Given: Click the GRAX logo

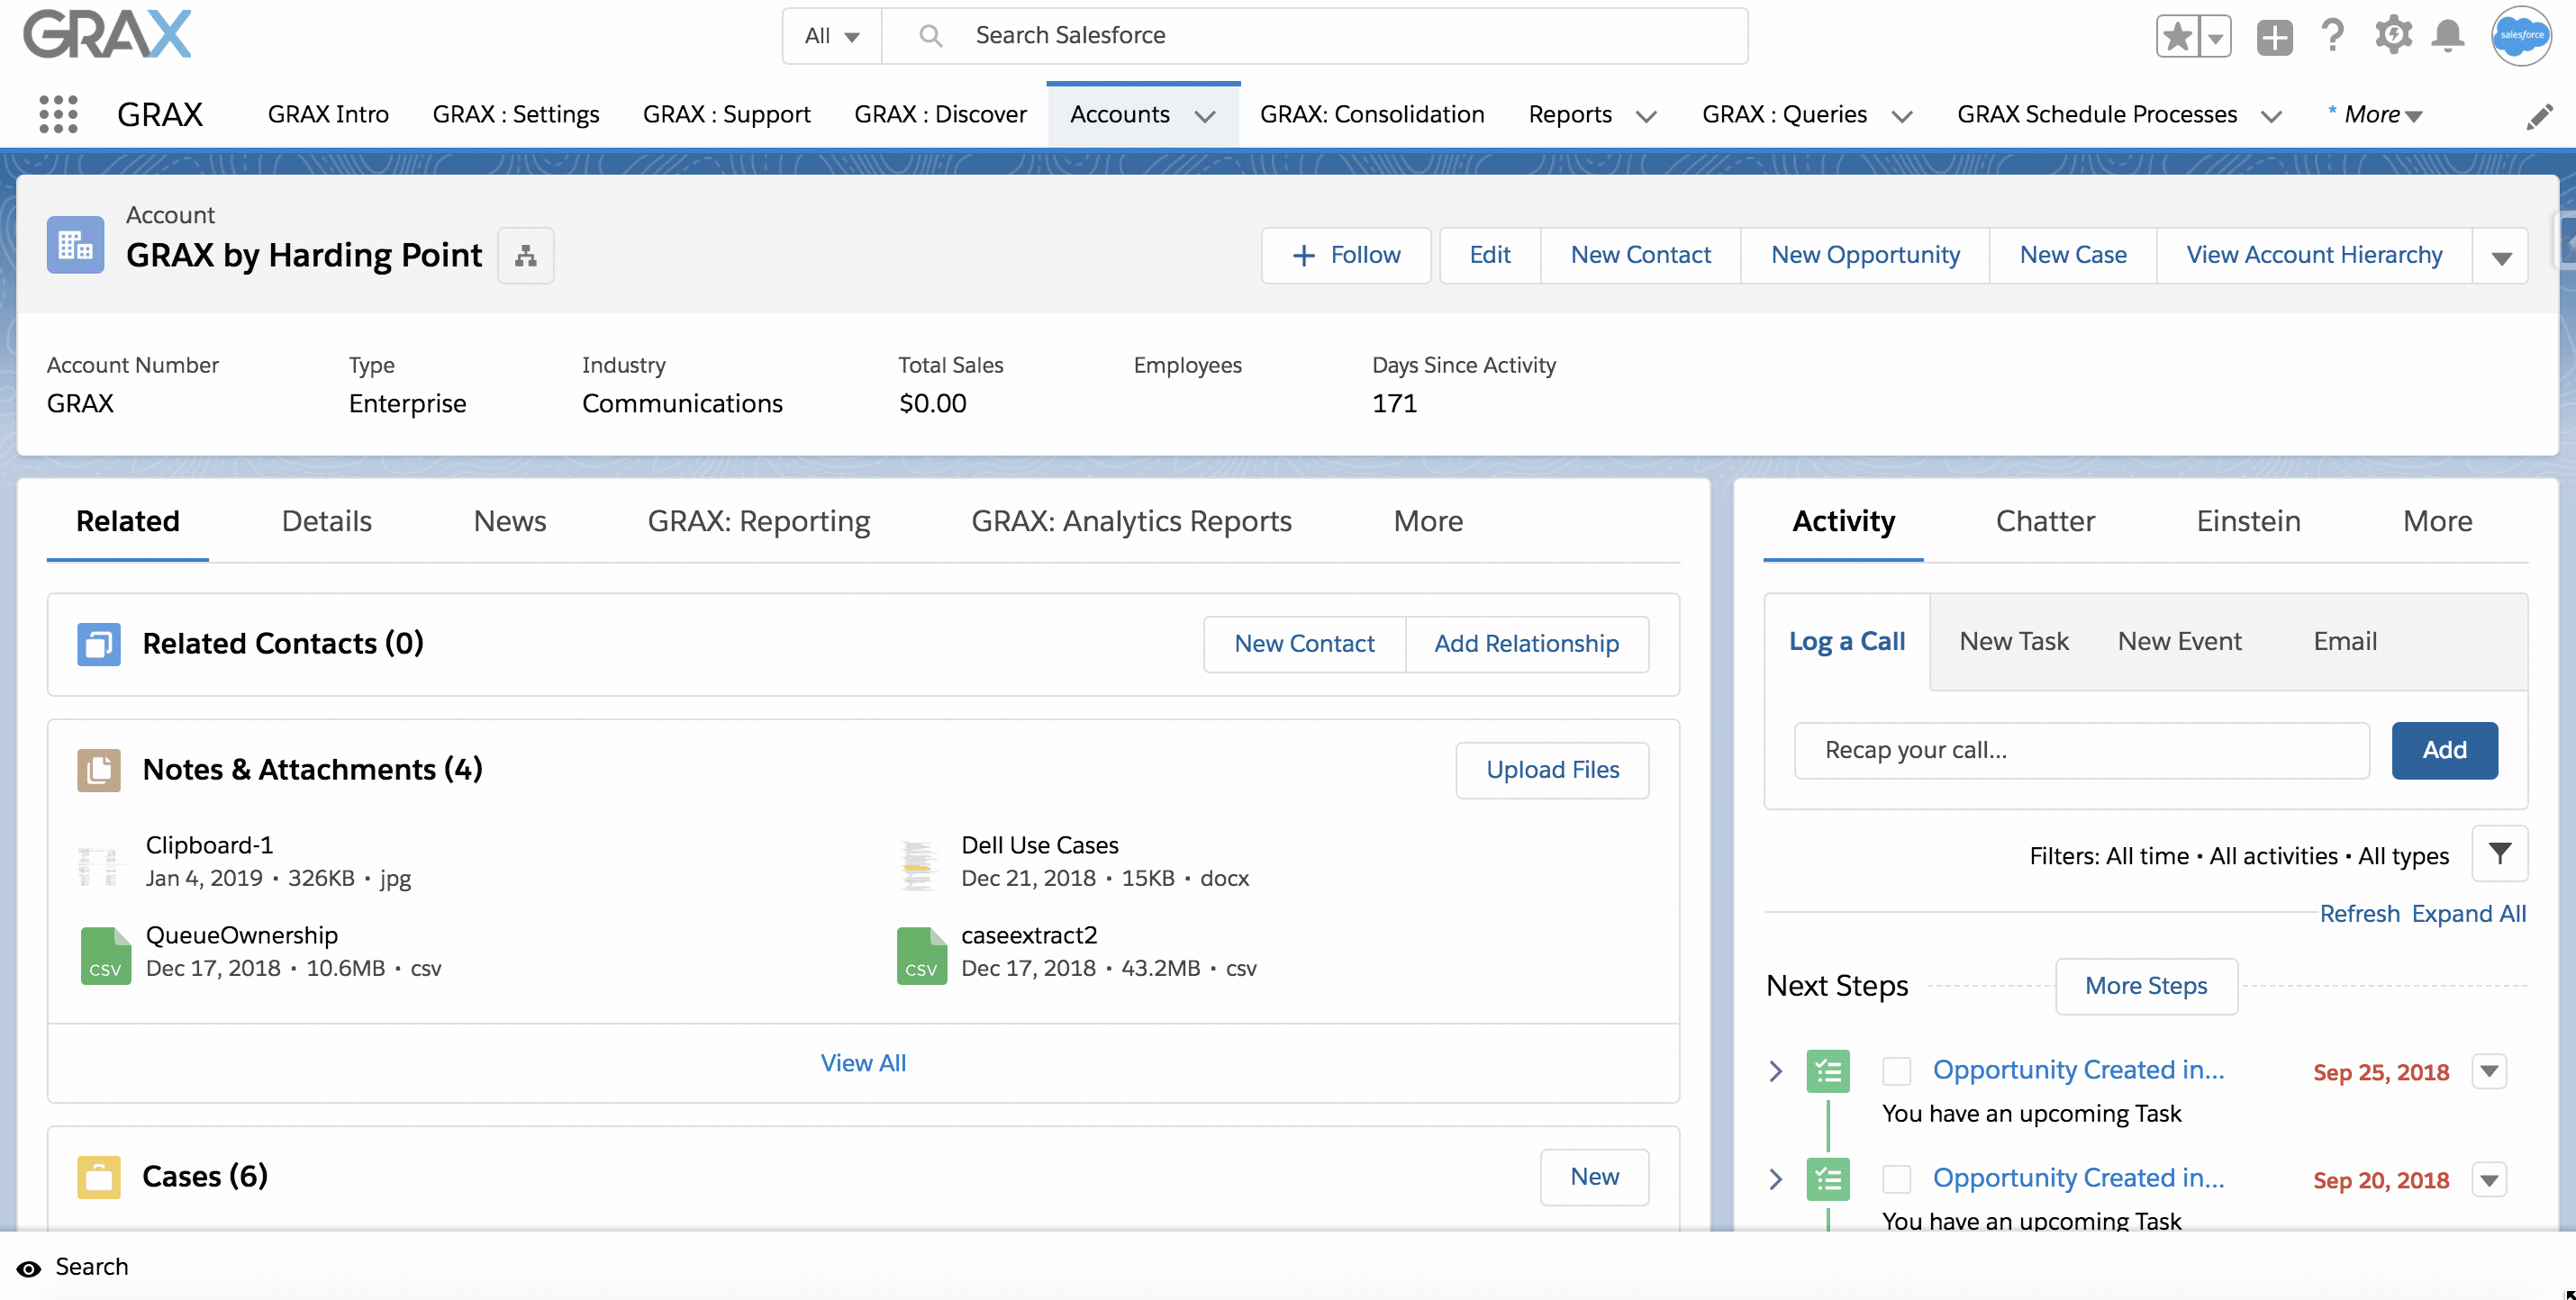Looking at the screenshot, I should pyautogui.click(x=108, y=35).
